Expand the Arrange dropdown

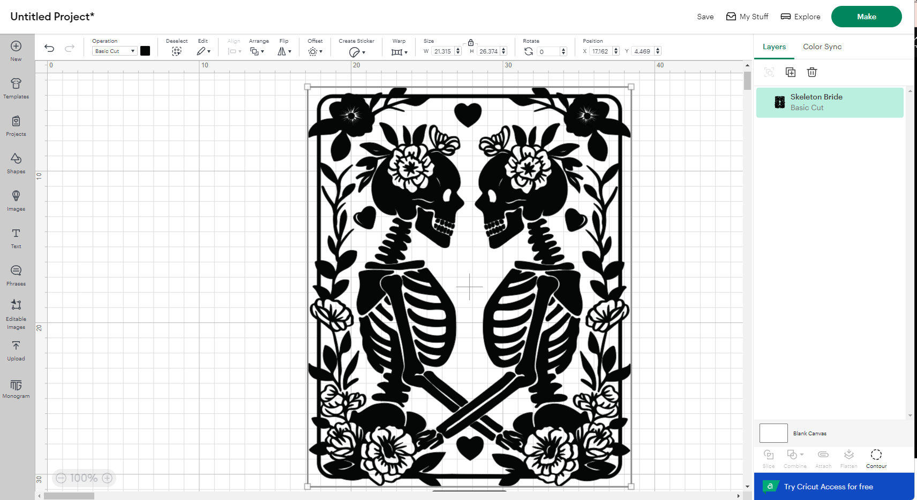(258, 51)
